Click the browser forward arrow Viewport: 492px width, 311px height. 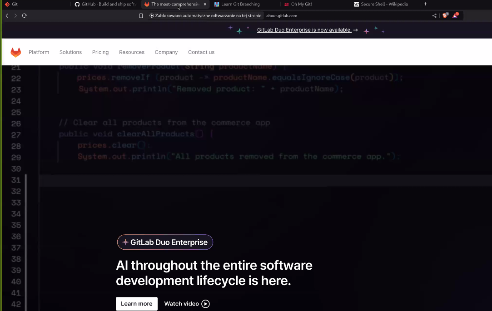[15, 15]
